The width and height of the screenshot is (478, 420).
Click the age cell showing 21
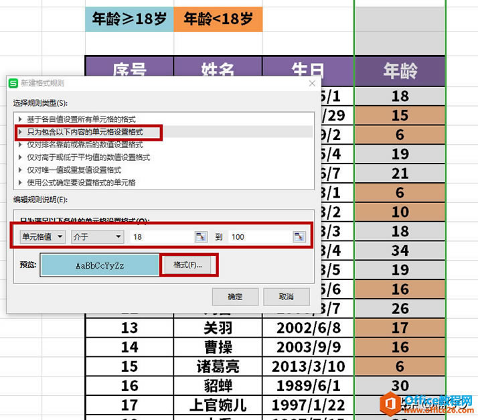[400, 173]
